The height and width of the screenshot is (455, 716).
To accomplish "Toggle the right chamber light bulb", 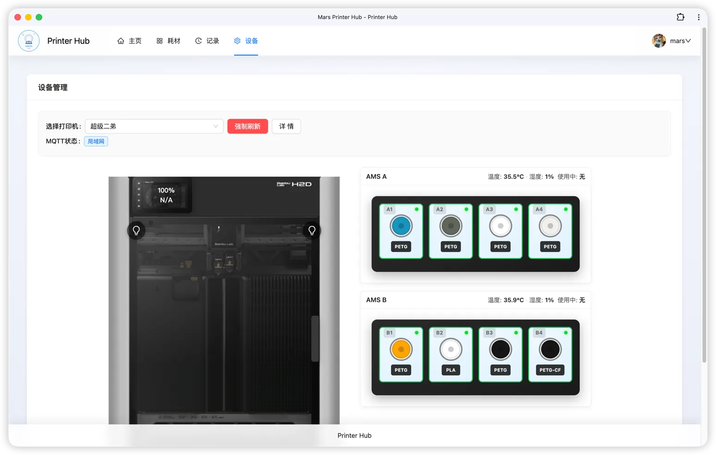I will pyautogui.click(x=312, y=230).
